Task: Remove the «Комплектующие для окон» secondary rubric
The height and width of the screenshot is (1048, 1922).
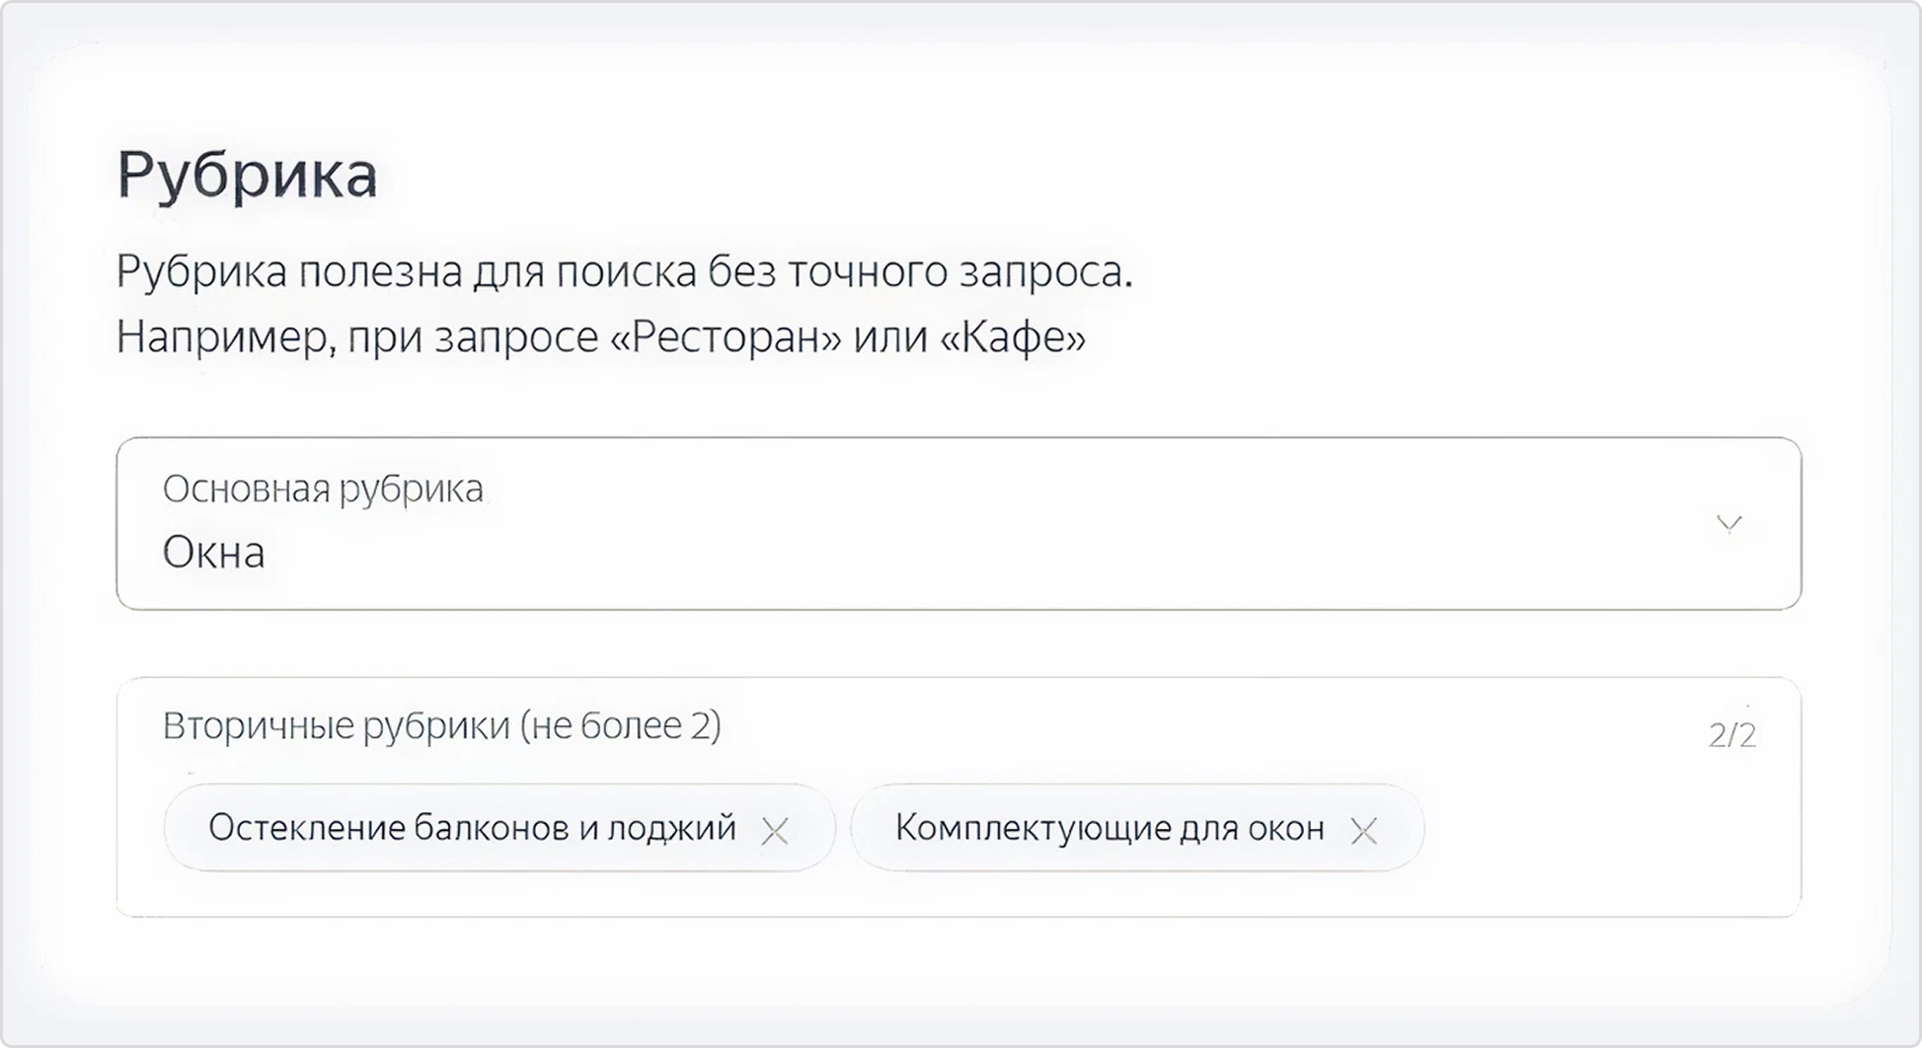Action: coord(1365,829)
